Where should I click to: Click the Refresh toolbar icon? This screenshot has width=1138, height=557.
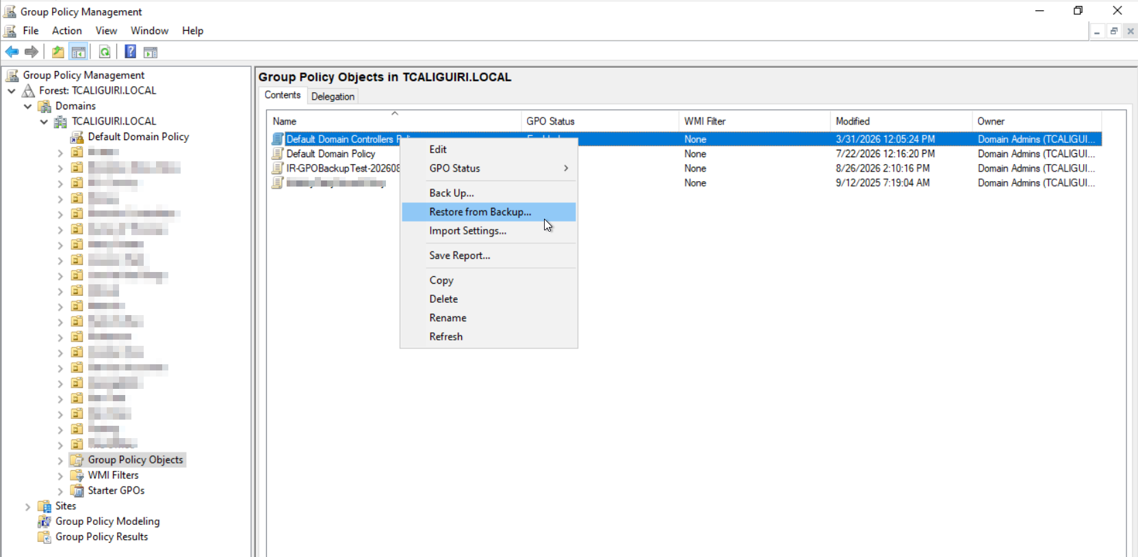105,52
